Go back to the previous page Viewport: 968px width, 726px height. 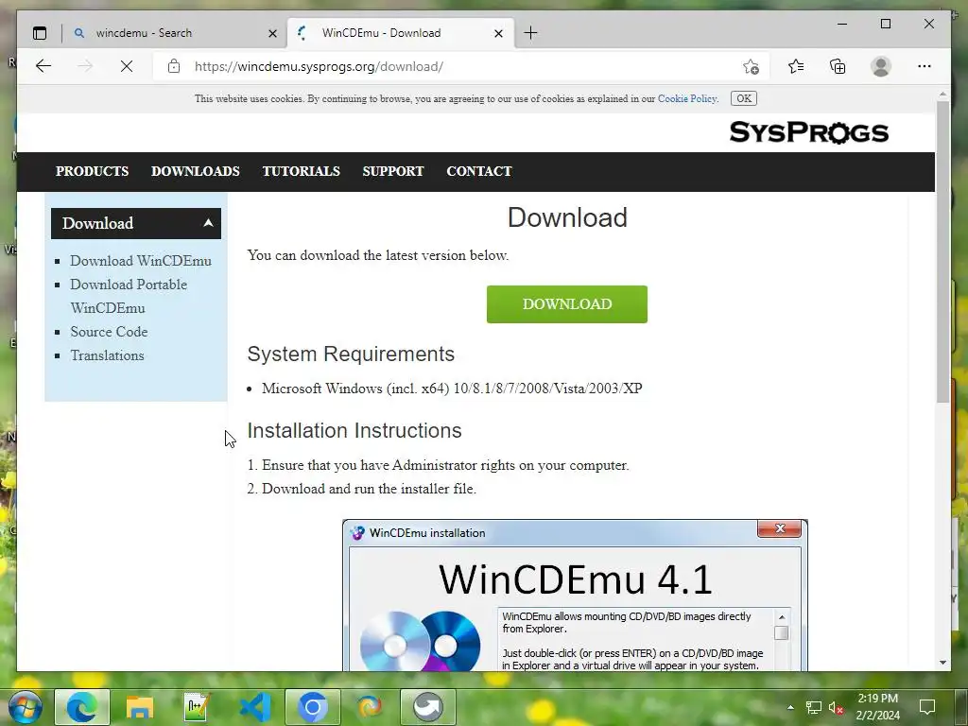click(43, 66)
